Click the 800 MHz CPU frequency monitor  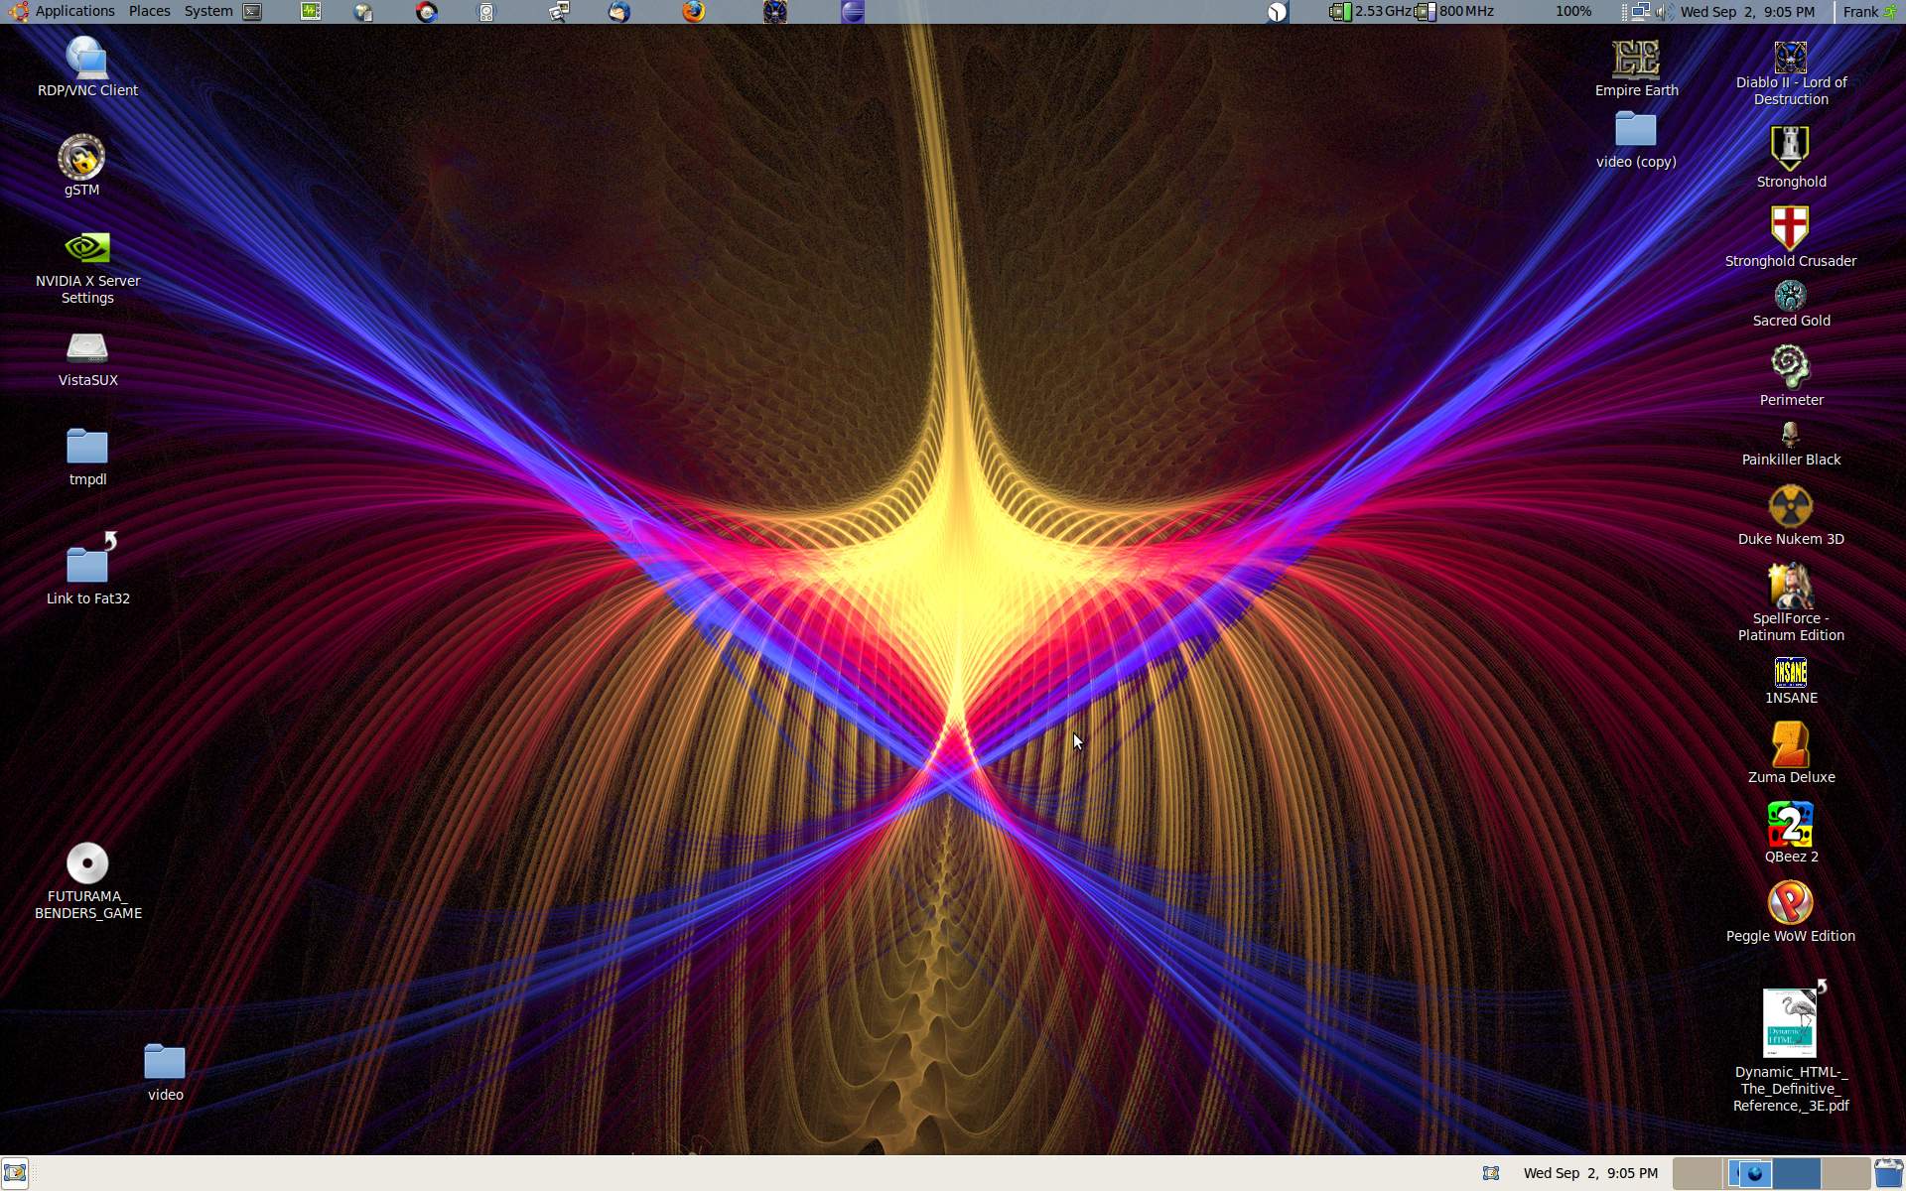(1455, 12)
